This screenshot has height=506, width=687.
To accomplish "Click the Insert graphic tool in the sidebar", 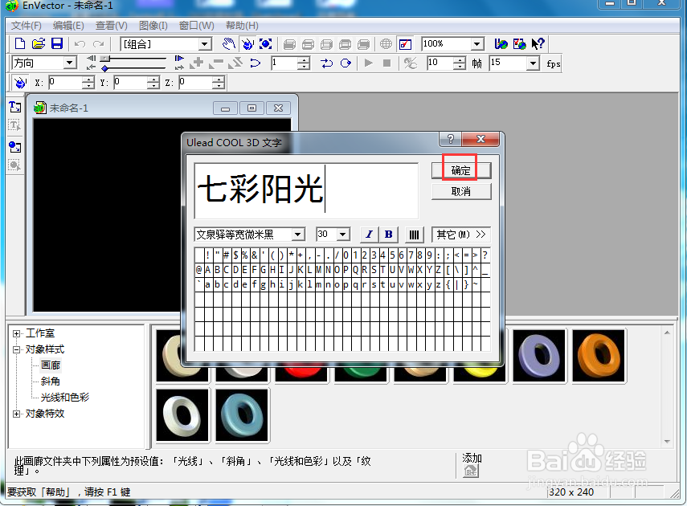I will (x=14, y=147).
